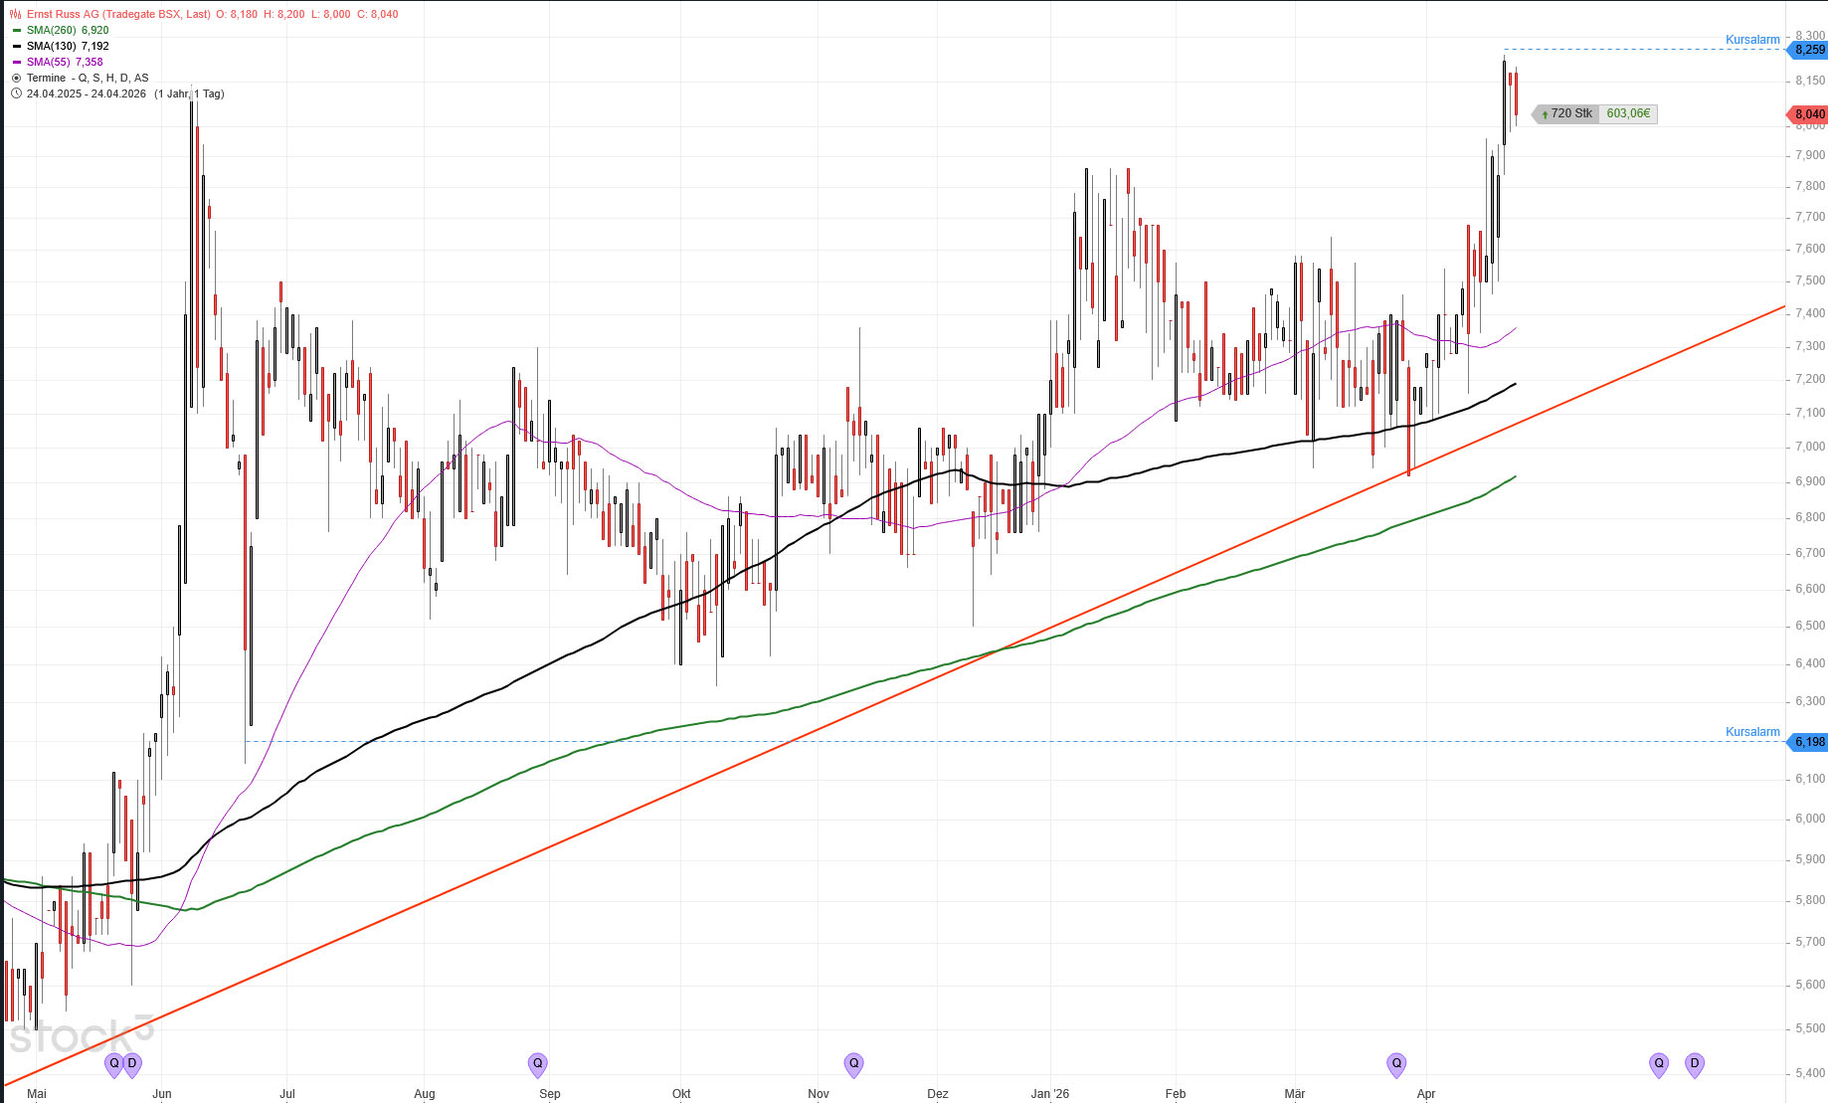Click the red 8,040 current price label
The width and height of the screenshot is (1828, 1103).
click(1809, 114)
